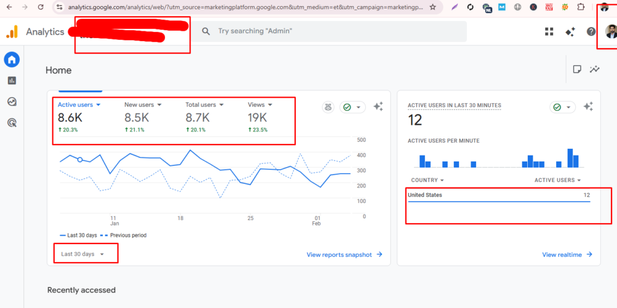Open data quality checkmark dropdown on realtime card
This screenshot has height=308, width=617.
(x=563, y=107)
